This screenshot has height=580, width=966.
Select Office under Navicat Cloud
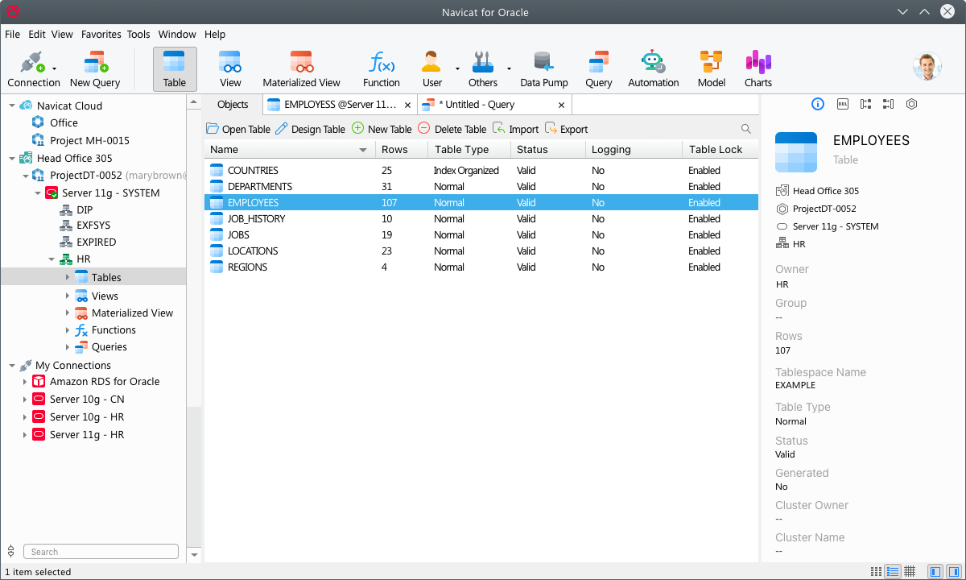point(64,122)
